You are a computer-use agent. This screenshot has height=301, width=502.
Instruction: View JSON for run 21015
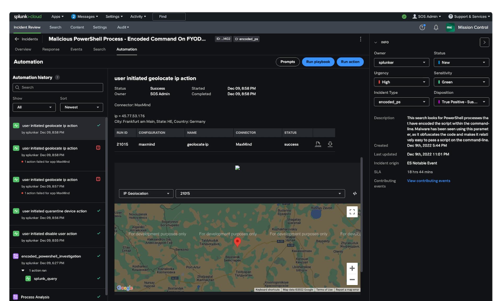click(318, 144)
